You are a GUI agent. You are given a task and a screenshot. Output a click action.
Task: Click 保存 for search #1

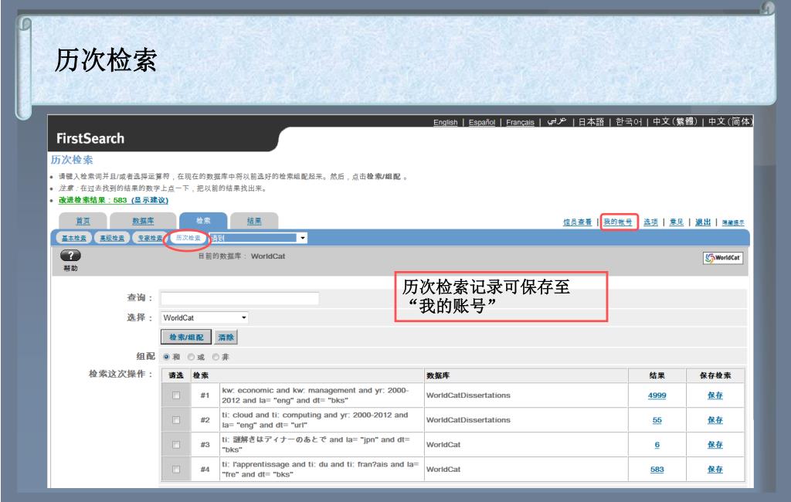[715, 395]
